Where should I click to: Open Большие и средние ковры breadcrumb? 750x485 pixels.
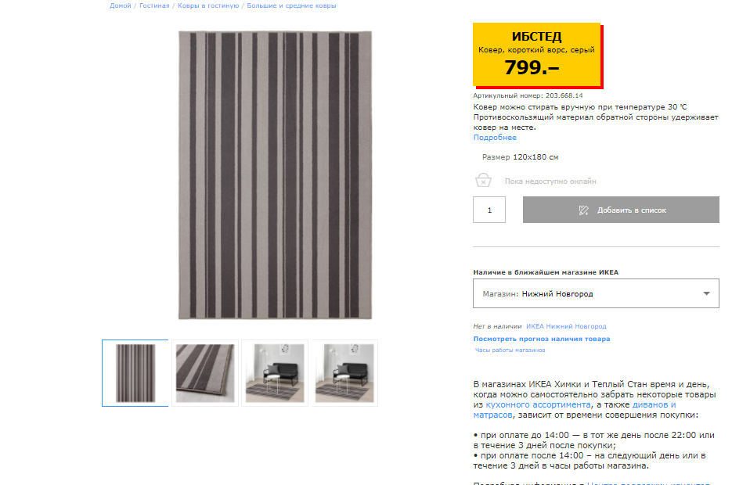(x=291, y=5)
